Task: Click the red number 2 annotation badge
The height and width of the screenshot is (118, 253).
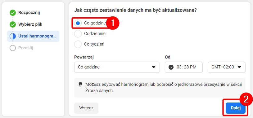Action: pos(246,100)
